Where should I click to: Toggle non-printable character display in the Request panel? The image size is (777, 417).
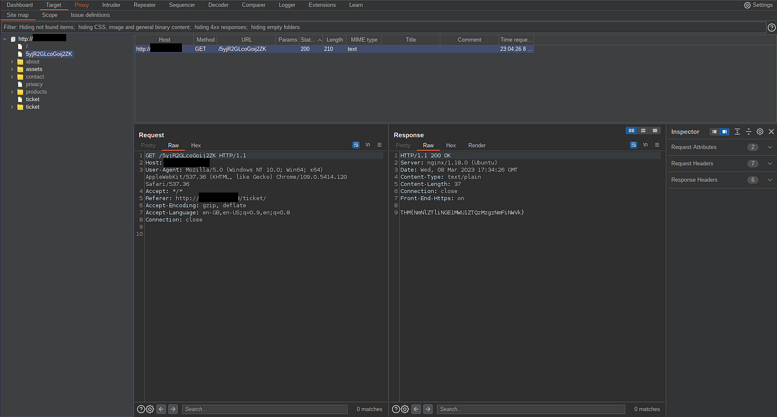tap(366, 145)
